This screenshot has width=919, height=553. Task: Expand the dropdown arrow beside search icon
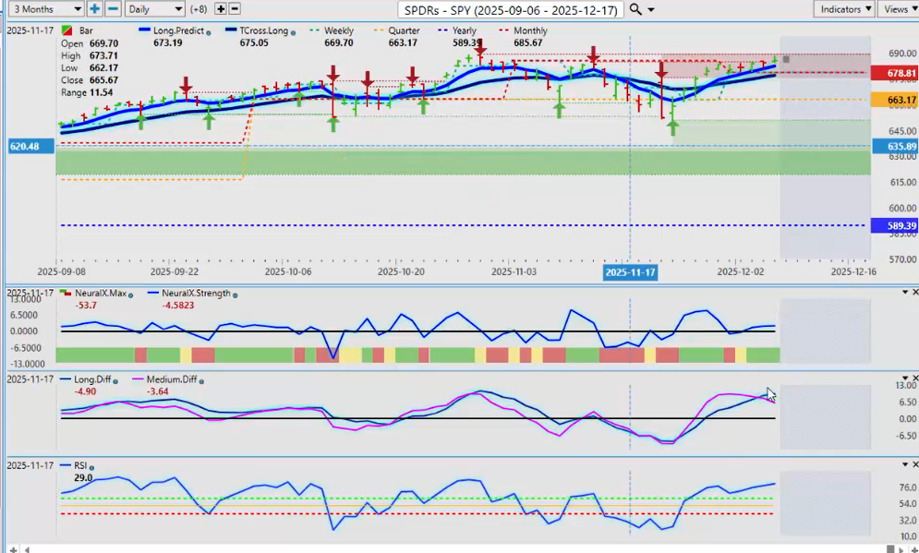click(x=652, y=10)
